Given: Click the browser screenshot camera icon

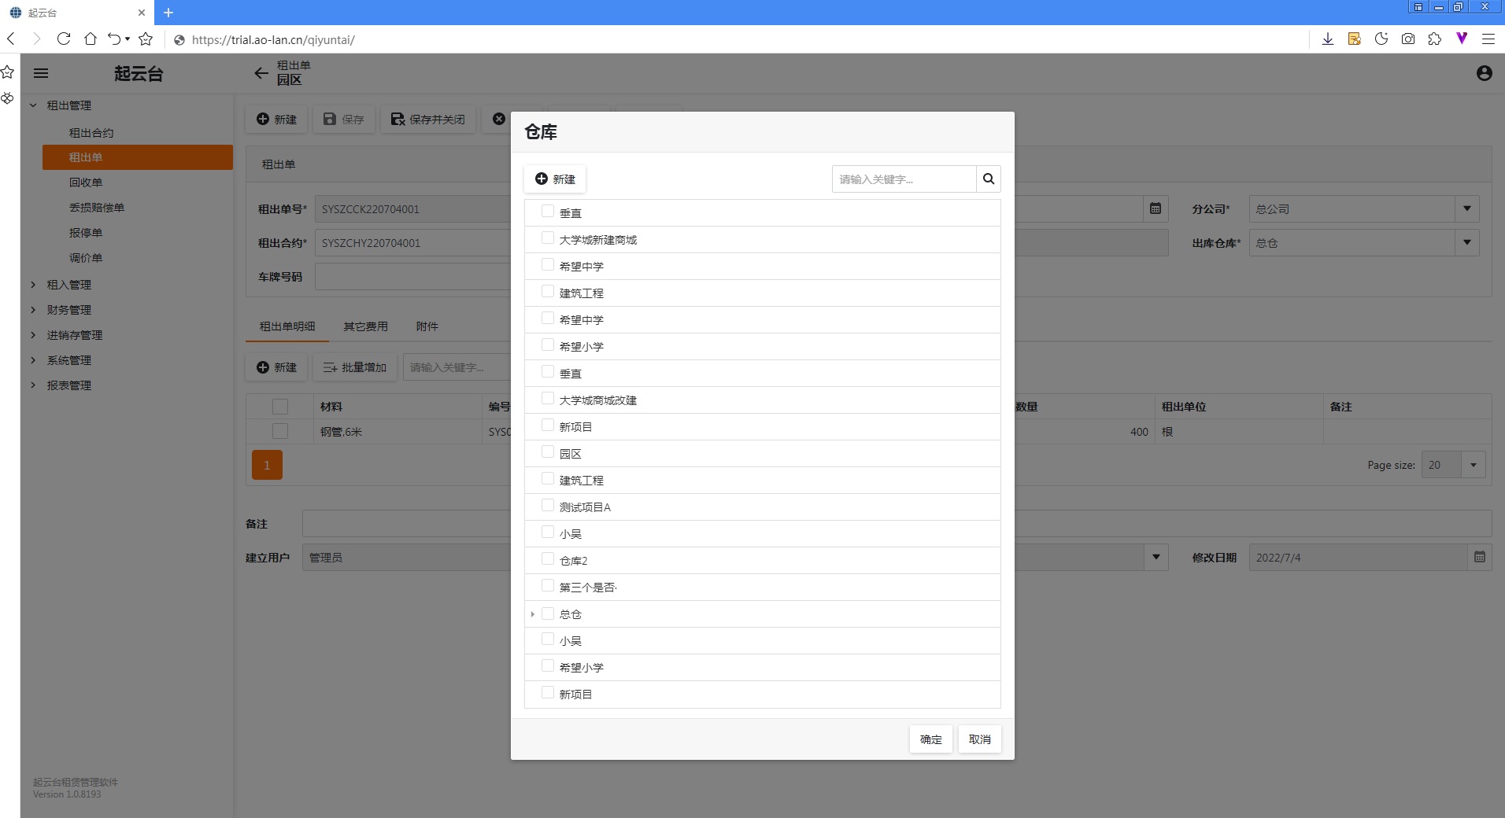Looking at the screenshot, I should click(x=1408, y=39).
